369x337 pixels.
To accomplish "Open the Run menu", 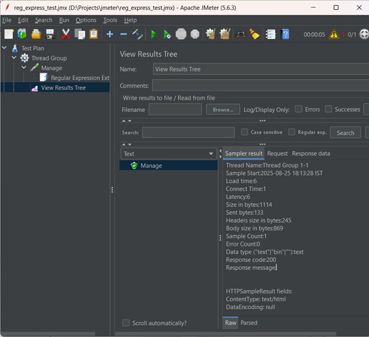I will [x=64, y=20].
